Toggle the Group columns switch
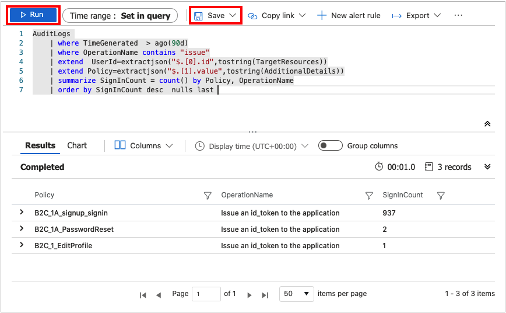The height and width of the screenshot is (313, 506). (x=330, y=145)
